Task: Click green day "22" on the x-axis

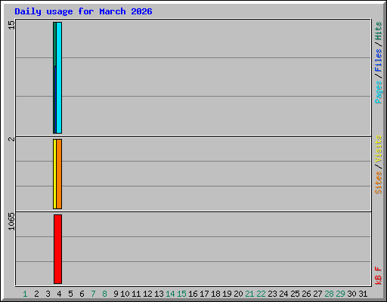Action: (261, 294)
